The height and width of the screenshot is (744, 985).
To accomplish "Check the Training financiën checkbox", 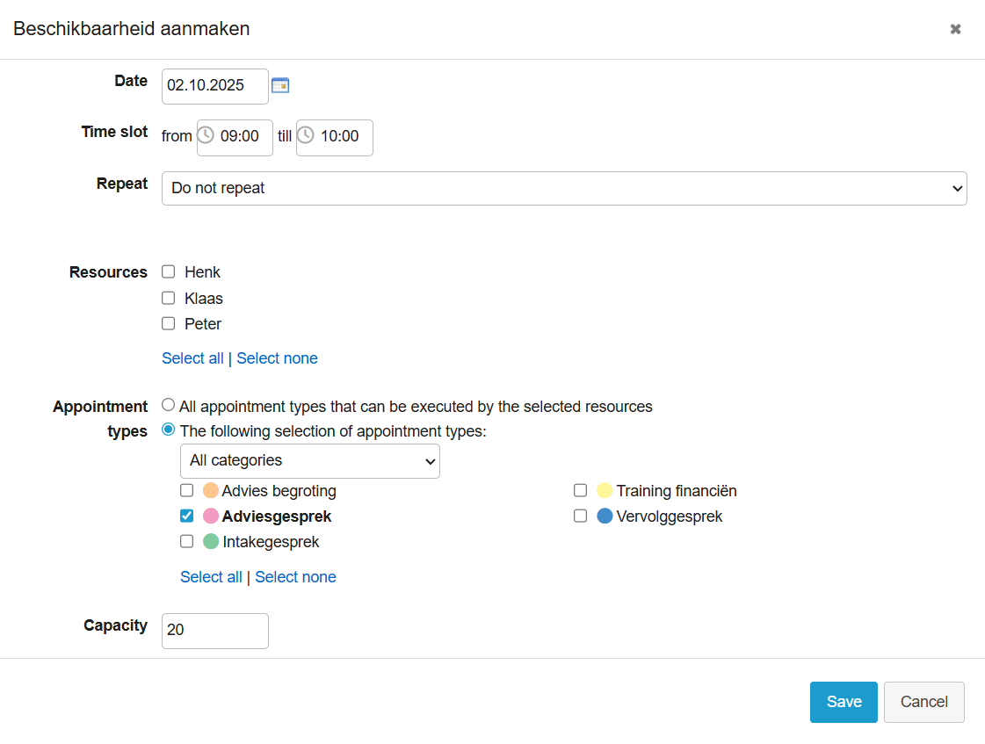I will pyautogui.click(x=580, y=490).
